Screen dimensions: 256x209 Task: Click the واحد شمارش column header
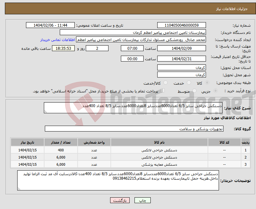point(94,142)
